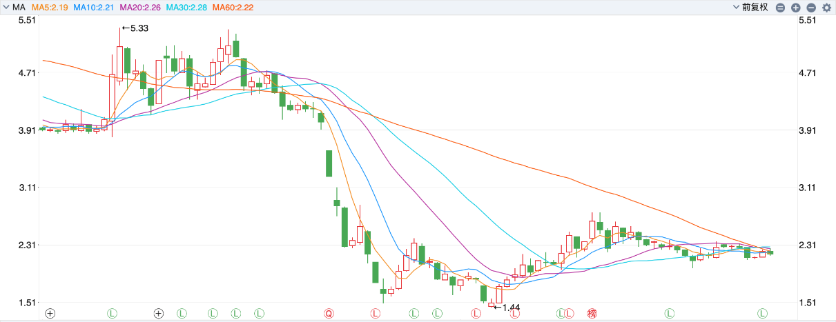Click the leftmost circled plus marker on the axis
836x322 pixels.
(50, 314)
